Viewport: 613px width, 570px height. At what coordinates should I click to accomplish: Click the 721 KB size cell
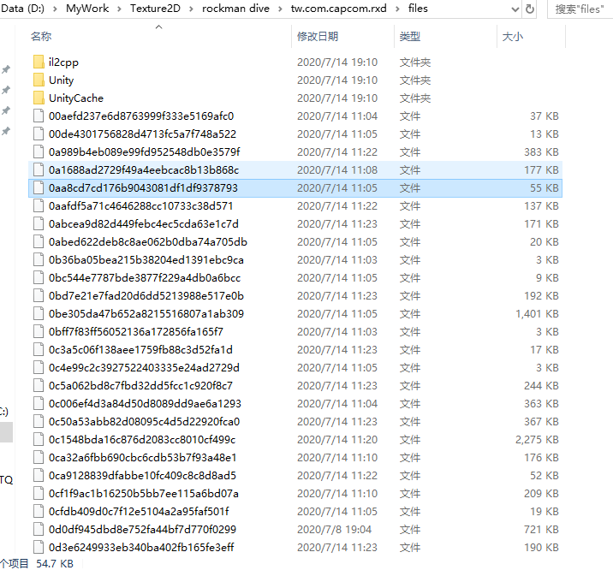pos(541,529)
